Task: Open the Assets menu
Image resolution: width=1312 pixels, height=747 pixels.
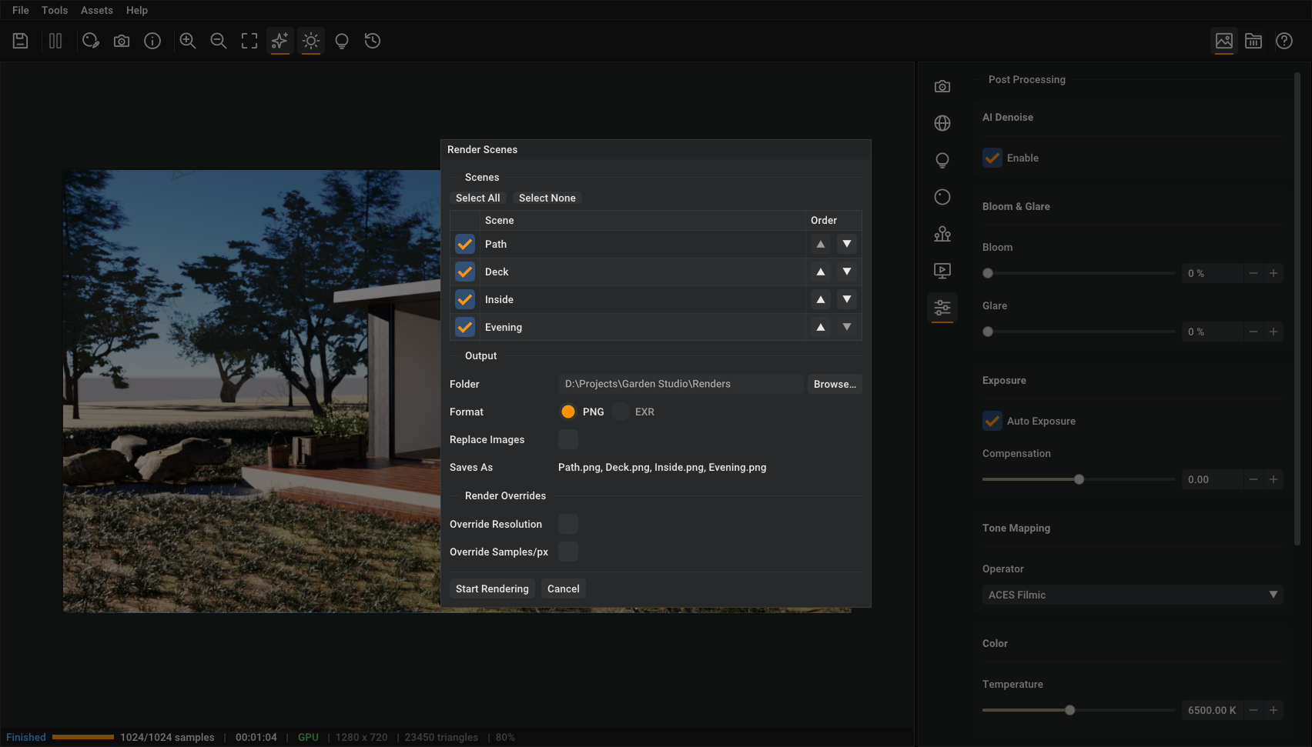Action: 97,10
